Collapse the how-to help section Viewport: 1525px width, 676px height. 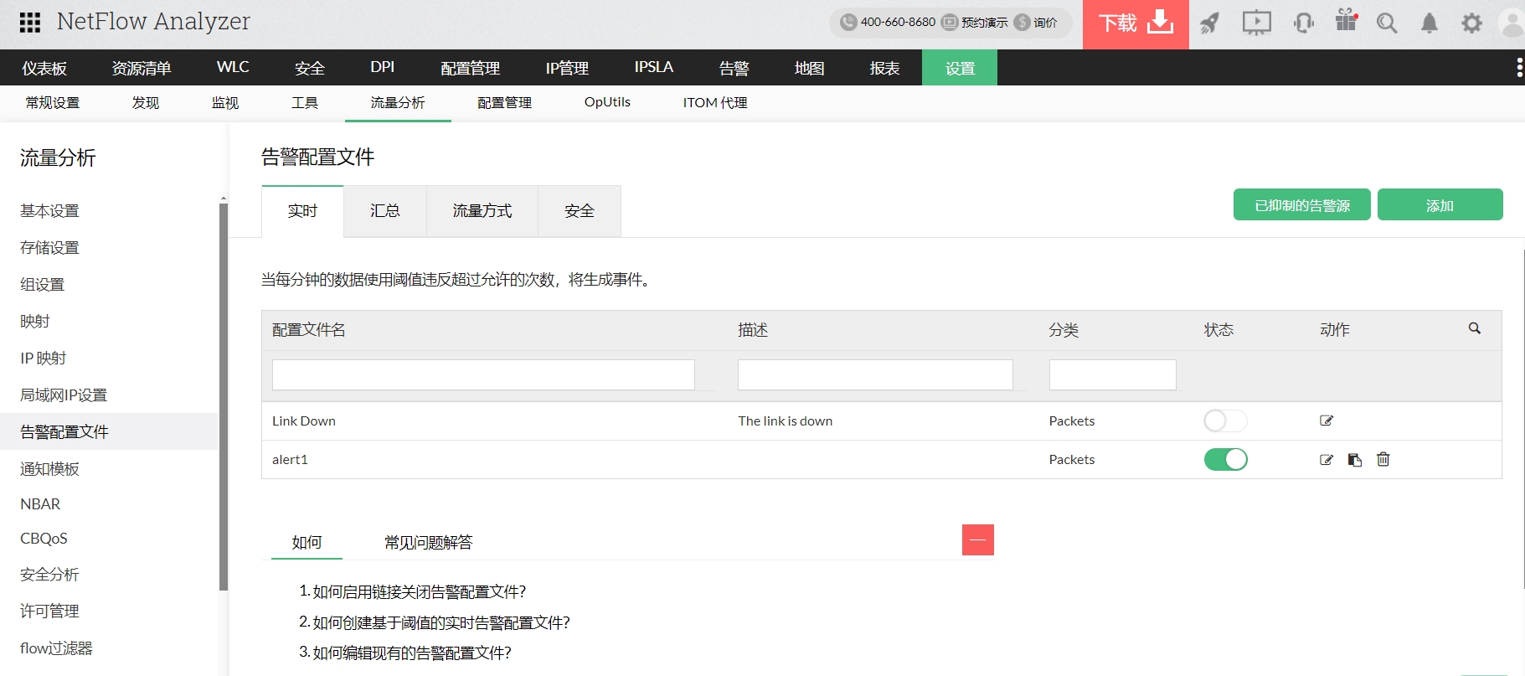click(x=977, y=540)
